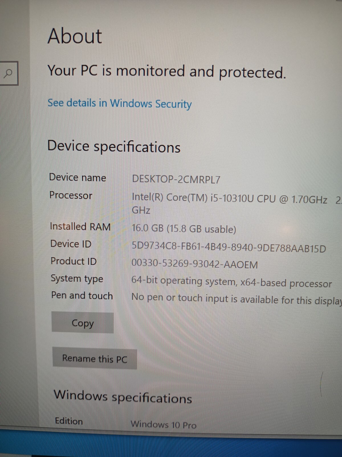Select the device name value DESKTOP-2CMRPL7

(x=176, y=179)
